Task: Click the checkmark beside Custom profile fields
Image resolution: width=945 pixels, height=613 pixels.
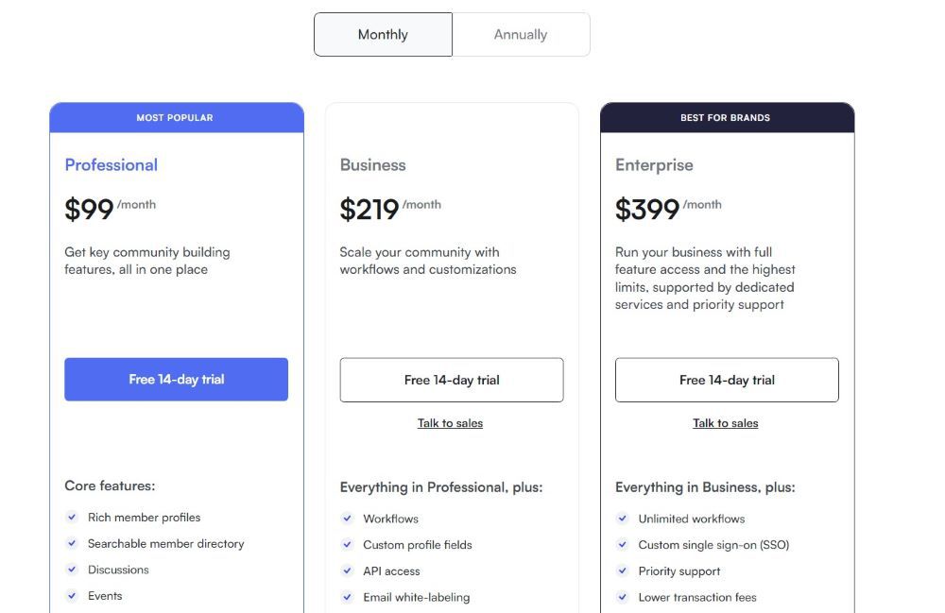Action: pos(347,544)
